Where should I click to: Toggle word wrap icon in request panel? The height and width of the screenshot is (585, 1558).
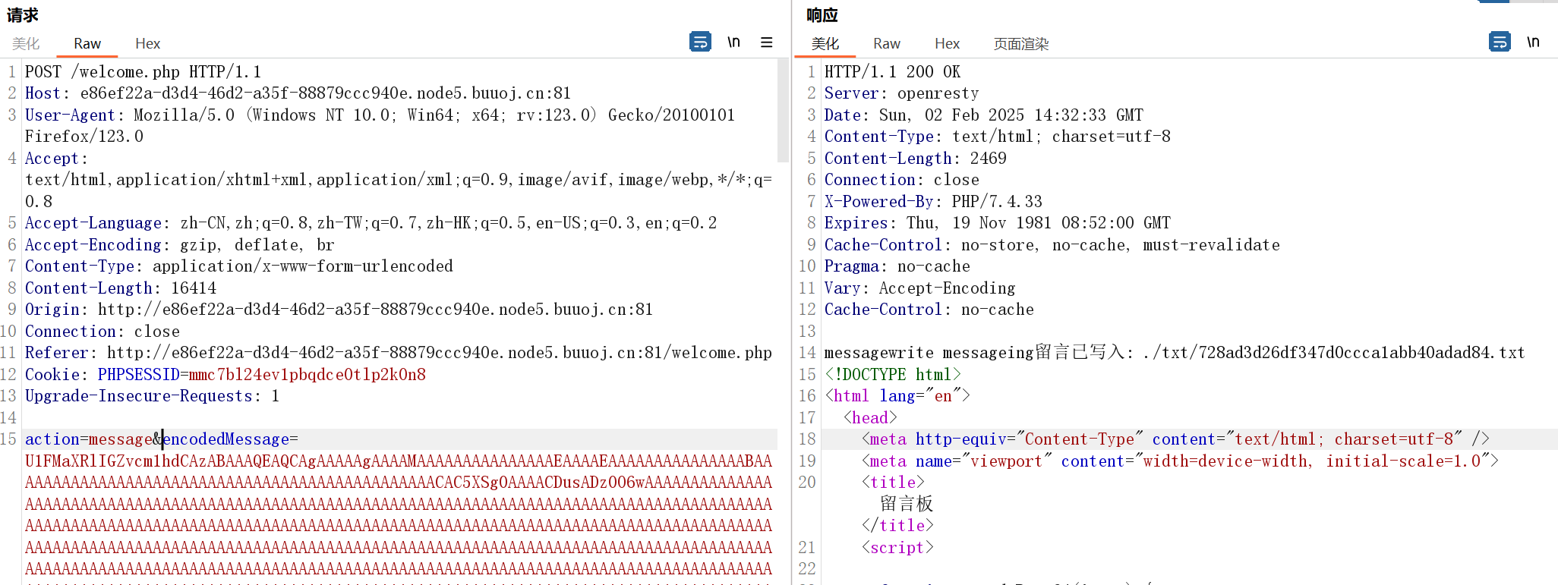(700, 42)
